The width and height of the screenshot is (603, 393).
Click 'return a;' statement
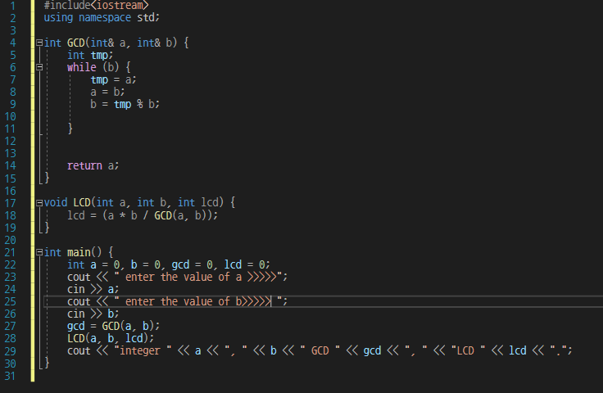tap(93, 166)
